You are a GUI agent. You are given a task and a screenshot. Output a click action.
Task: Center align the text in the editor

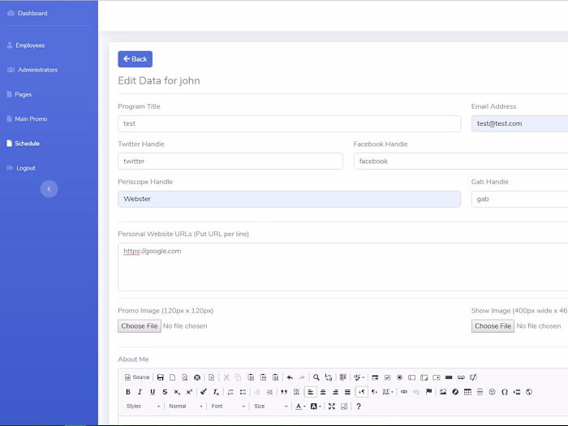pyautogui.click(x=323, y=392)
